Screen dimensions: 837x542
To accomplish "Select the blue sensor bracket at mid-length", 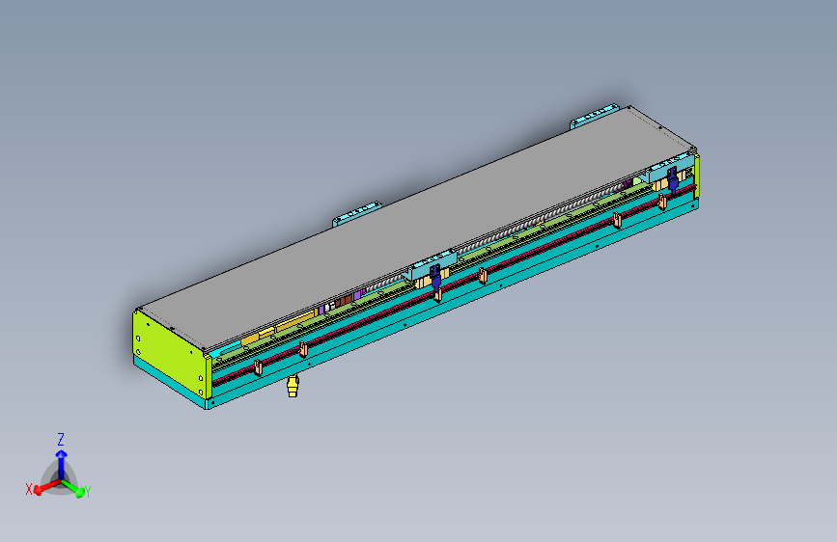I will 435,277.
